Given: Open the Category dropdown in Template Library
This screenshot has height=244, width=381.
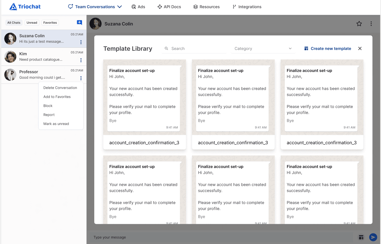Looking at the screenshot, I should 262,48.
